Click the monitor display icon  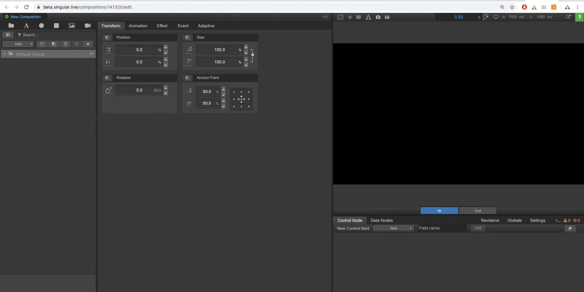(496, 17)
